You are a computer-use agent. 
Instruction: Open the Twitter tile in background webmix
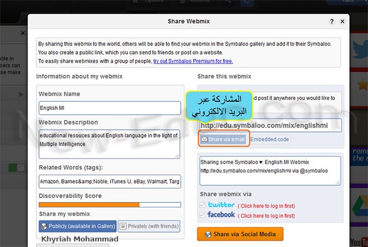(x=359, y=50)
